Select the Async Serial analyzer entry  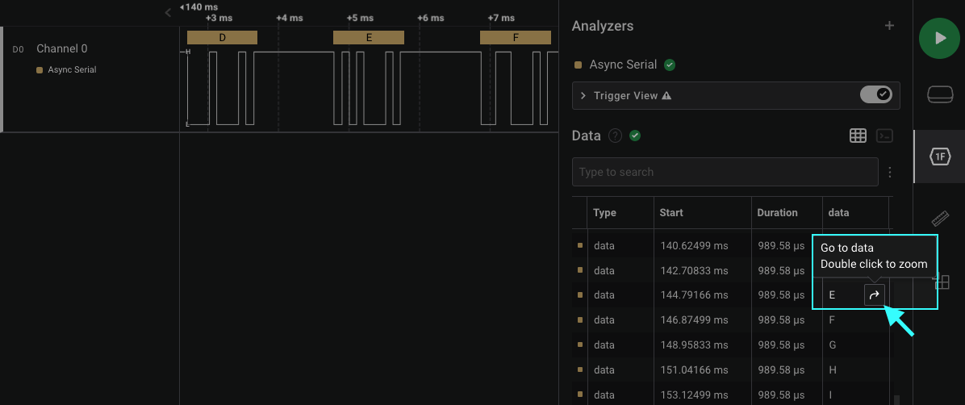click(623, 65)
